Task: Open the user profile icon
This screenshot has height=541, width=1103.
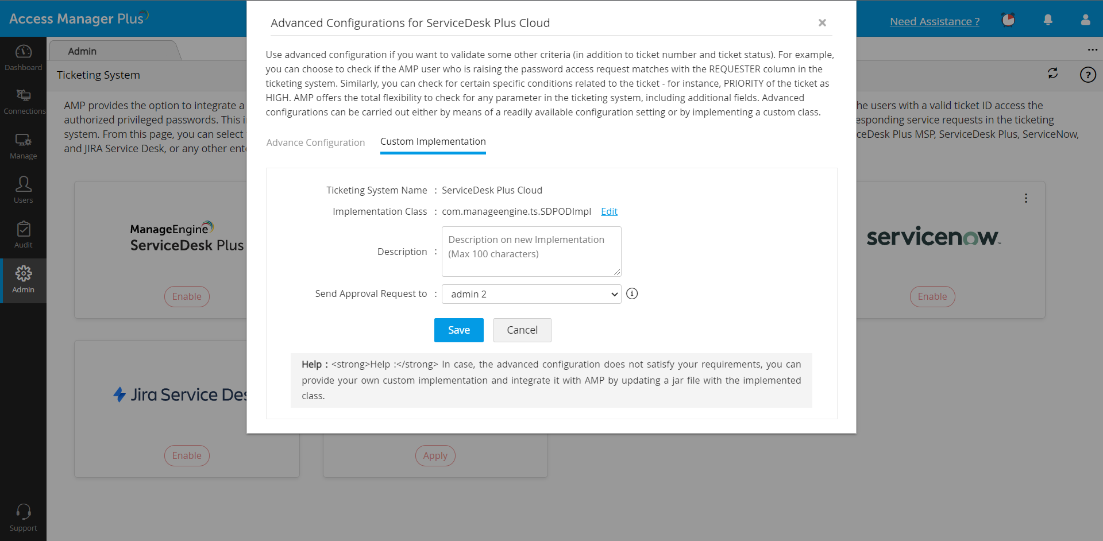Action: click(x=1085, y=20)
